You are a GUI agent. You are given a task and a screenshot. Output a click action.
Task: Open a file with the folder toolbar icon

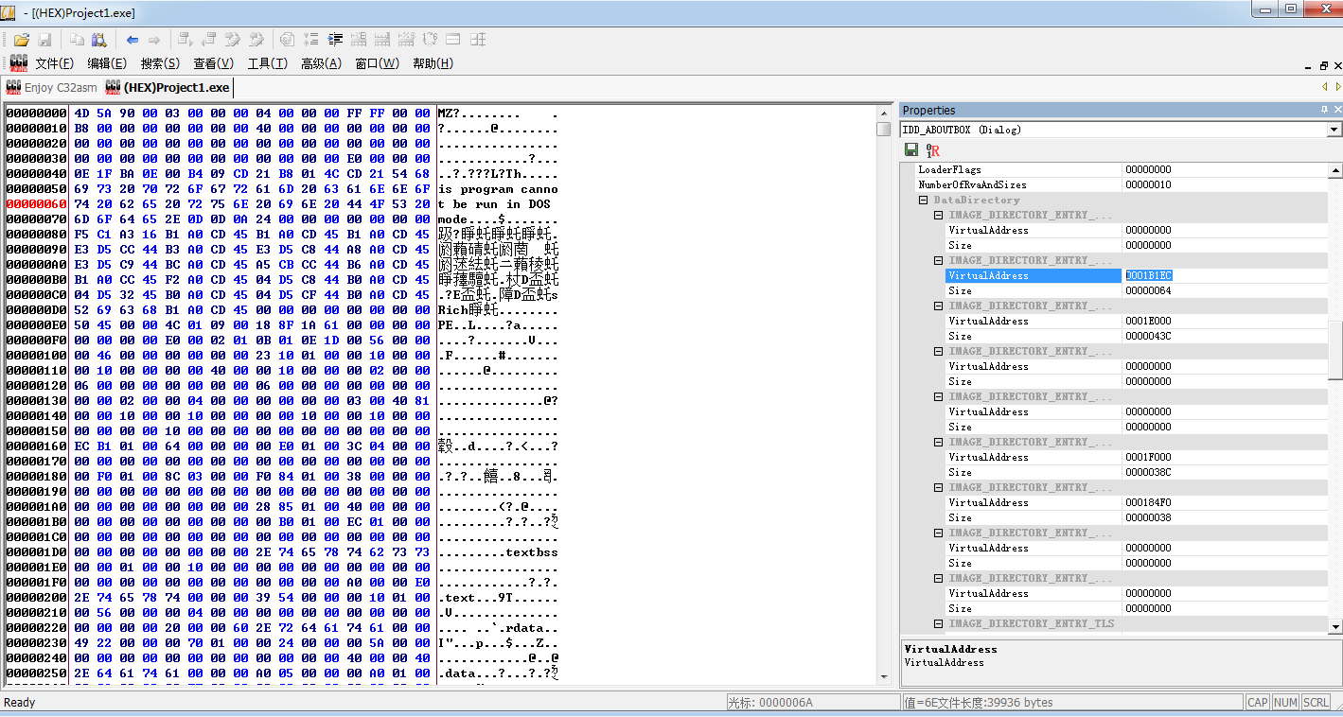pos(21,40)
